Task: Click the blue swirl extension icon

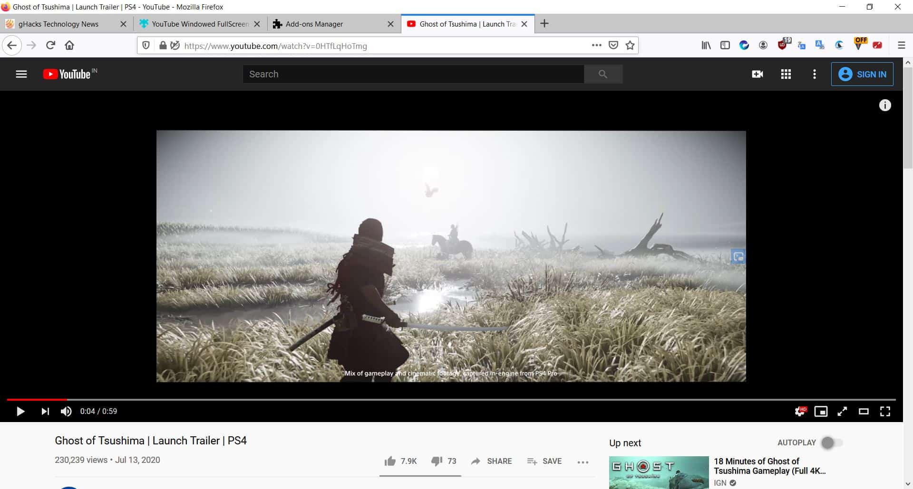Action: [x=744, y=46]
